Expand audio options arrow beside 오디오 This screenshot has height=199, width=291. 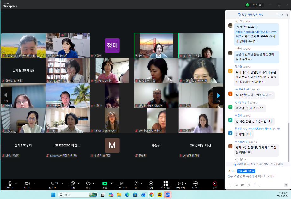(16, 183)
